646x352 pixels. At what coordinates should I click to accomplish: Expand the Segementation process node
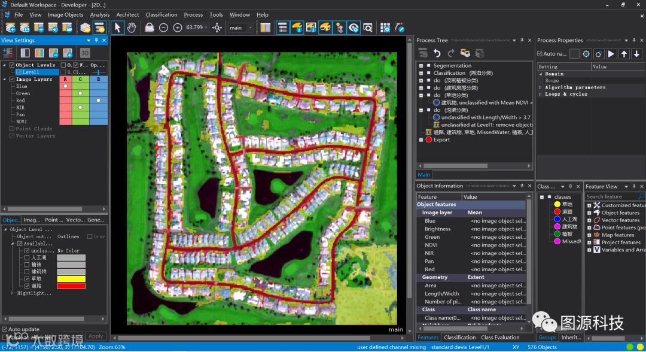[421, 66]
